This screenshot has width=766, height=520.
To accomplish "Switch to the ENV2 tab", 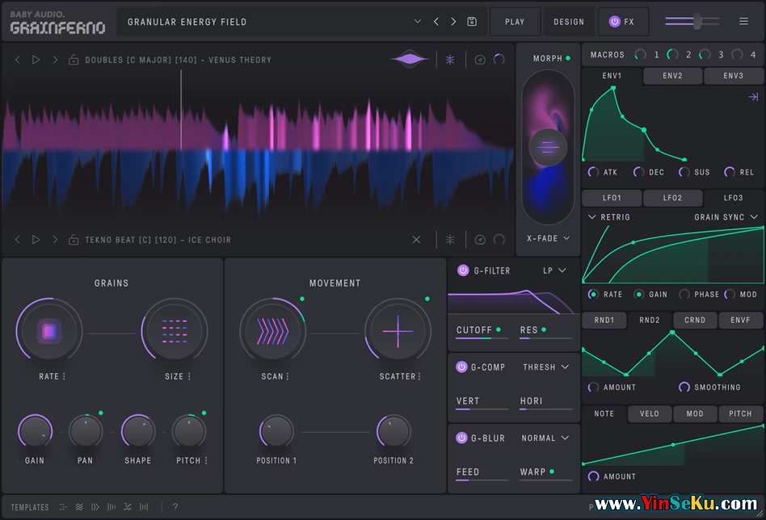I will click(x=672, y=76).
